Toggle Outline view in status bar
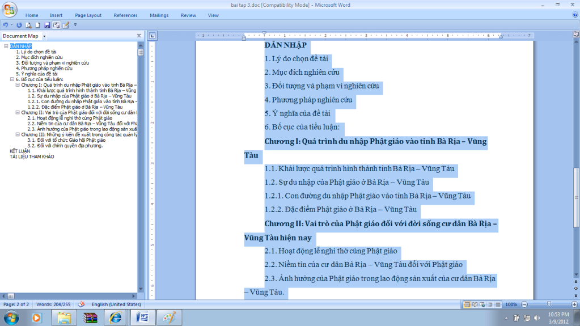580x326 pixels. [491, 304]
